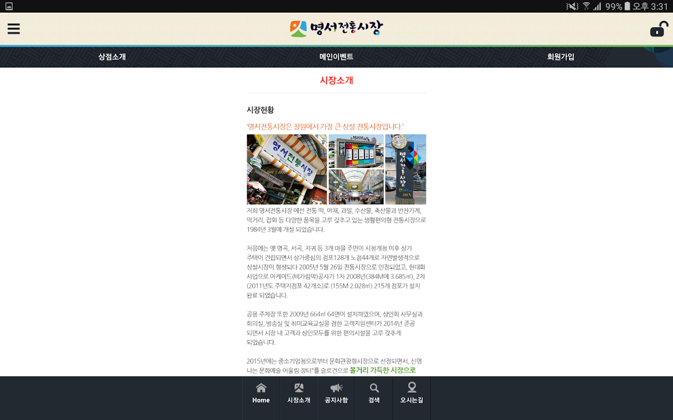The width and height of the screenshot is (673, 420).
Task: Tap the vertical signpost photo
Action: (x=405, y=169)
